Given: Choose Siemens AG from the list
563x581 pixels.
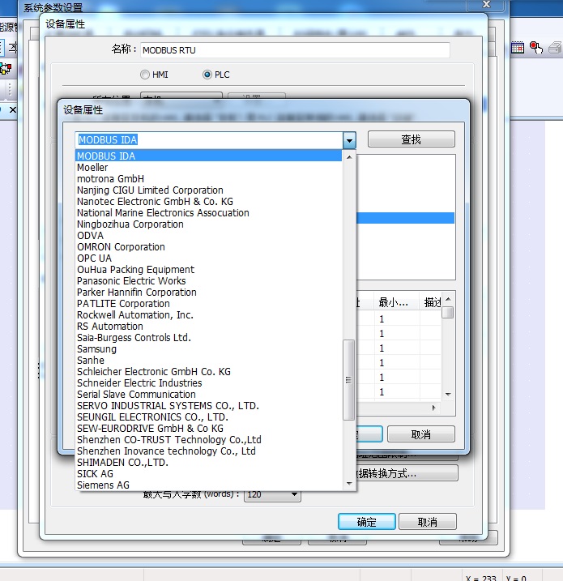Looking at the screenshot, I should 103,485.
